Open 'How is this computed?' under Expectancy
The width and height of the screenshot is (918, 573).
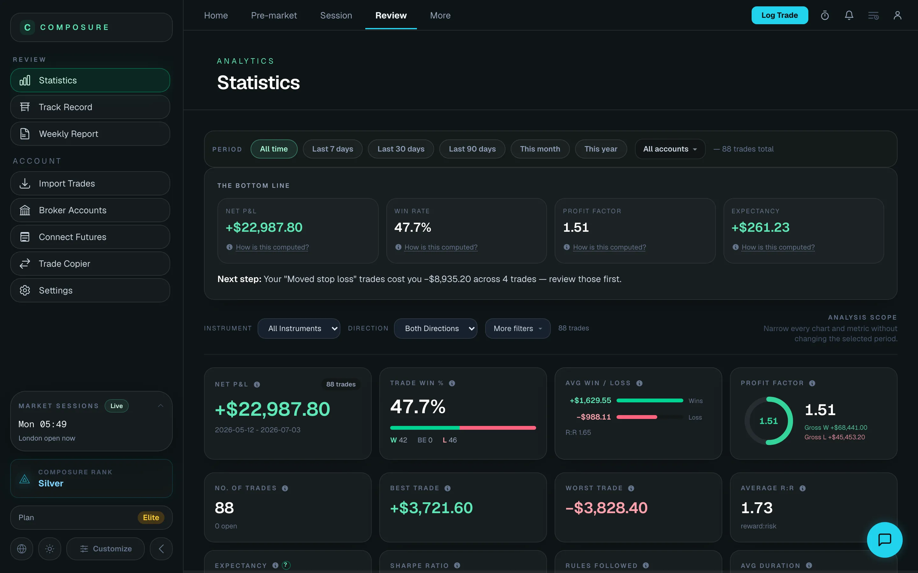click(x=778, y=247)
